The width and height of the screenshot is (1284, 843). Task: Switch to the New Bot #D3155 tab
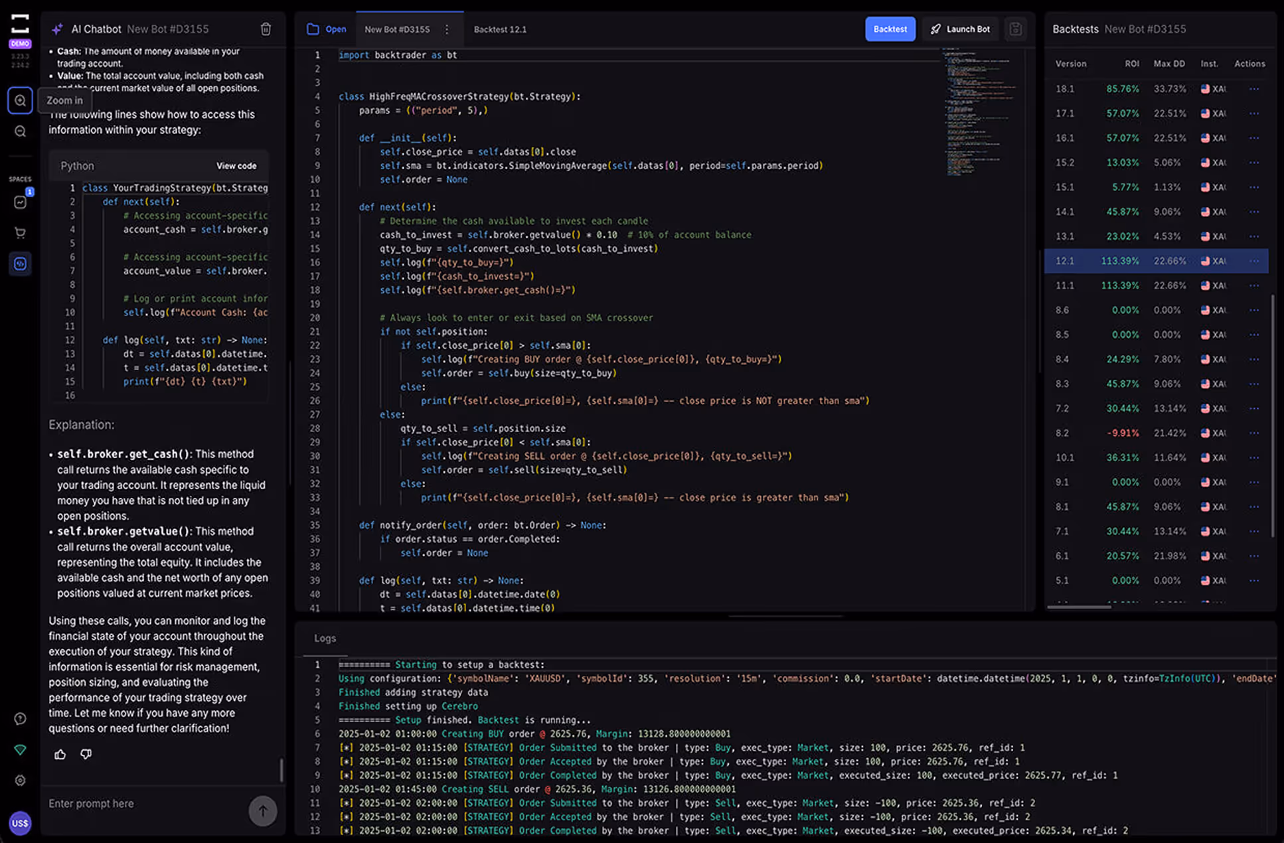tap(397, 29)
